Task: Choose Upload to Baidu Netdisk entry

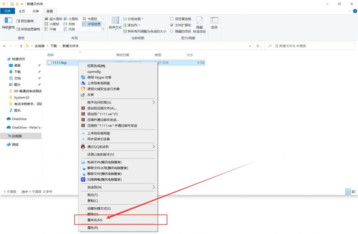Action: point(118,133)
